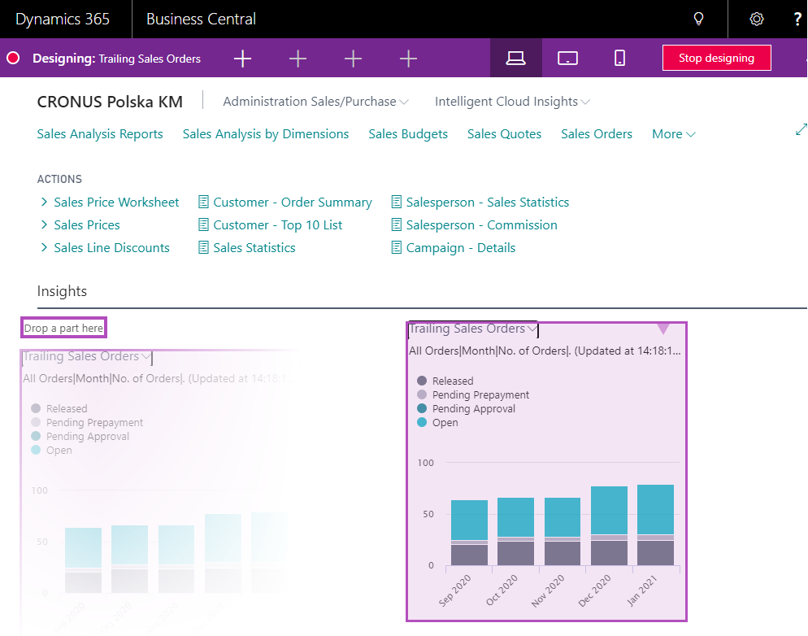The width and height of the screenshot is (808, 636).
Task: Open the help question mark icon
Action: click(x=797, y=19)
